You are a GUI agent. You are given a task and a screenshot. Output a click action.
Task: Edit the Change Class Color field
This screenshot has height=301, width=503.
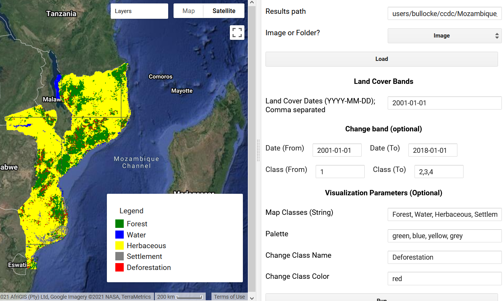(444, 279)
